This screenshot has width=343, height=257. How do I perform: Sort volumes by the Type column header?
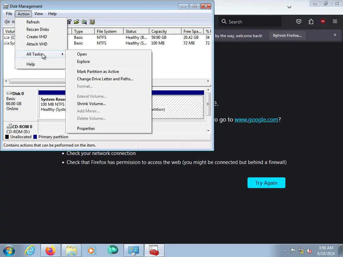point(83,31)
